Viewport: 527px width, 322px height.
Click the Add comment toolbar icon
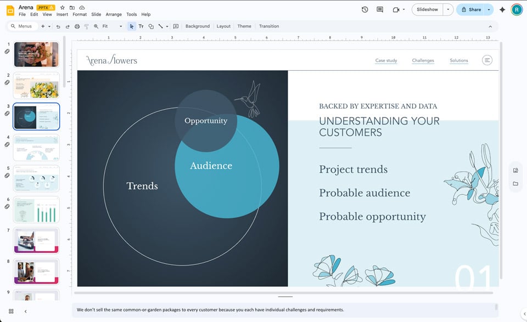pyautogui.click(x=176, y=26)
